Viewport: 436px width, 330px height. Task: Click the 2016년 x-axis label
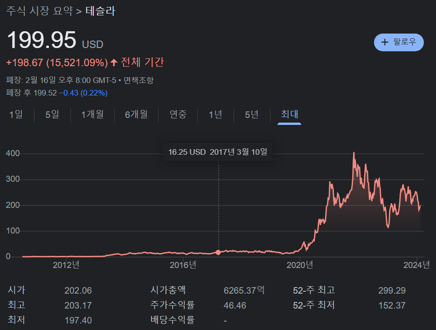coord(183,265)
